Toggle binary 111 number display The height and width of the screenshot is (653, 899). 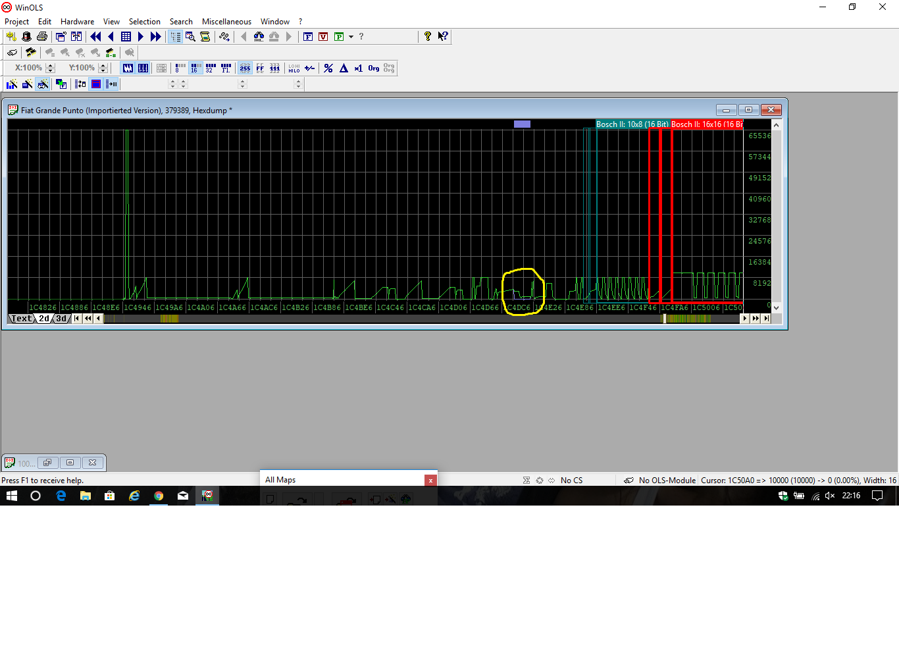275,68
